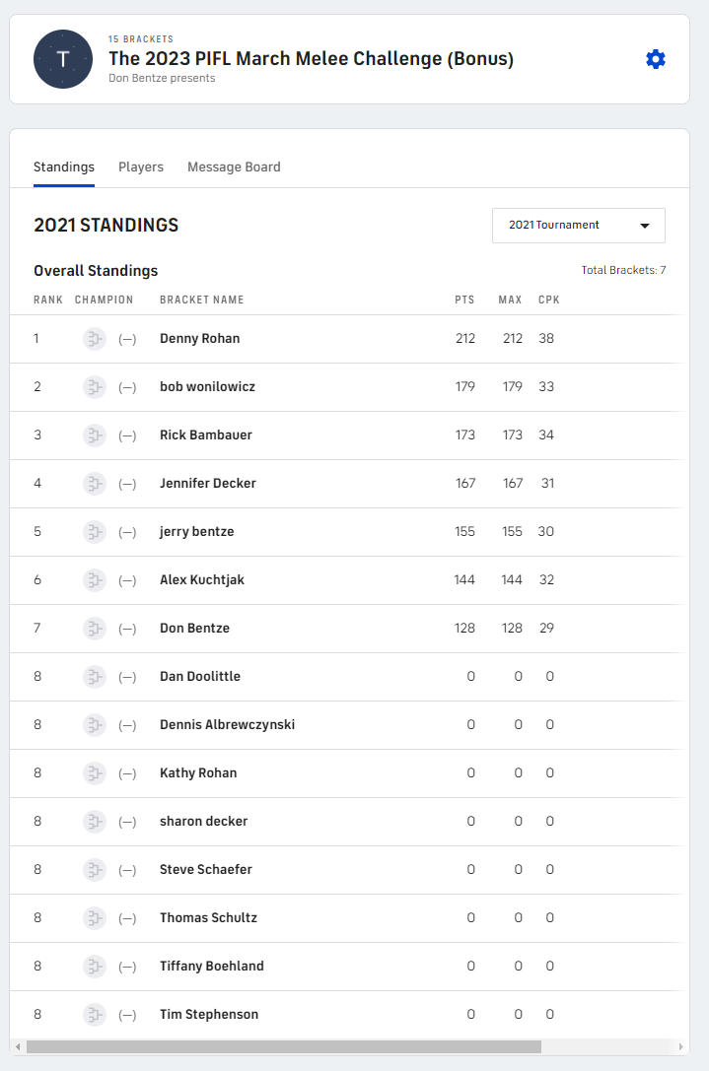
Task: Click Kathy Rohan's champion bracket icon
Action: click(95, 773)
